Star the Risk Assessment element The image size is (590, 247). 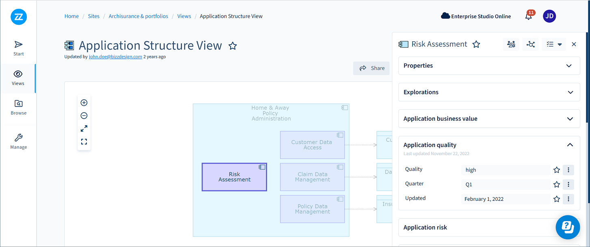pyautogui.click(x=476, y=45)
